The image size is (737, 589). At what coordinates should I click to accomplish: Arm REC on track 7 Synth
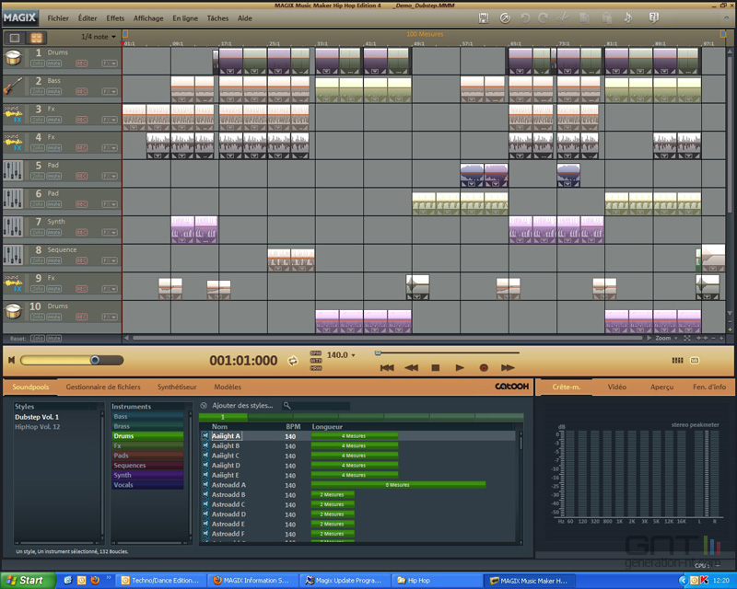pyautogui.click(x=81, y=233)
